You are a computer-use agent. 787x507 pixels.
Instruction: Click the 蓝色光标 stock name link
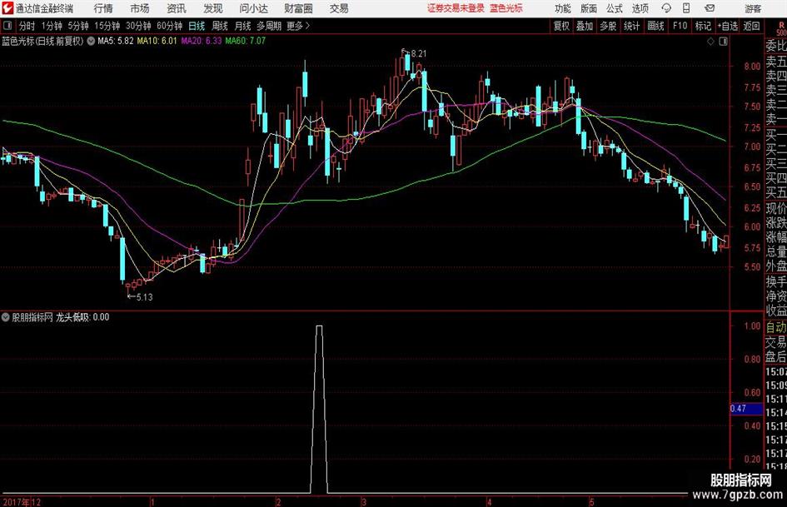tap(506, 8)
